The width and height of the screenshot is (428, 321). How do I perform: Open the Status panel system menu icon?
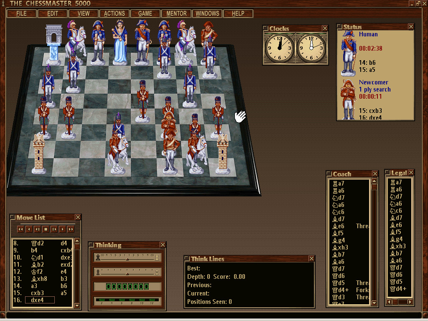coord(339,26)
